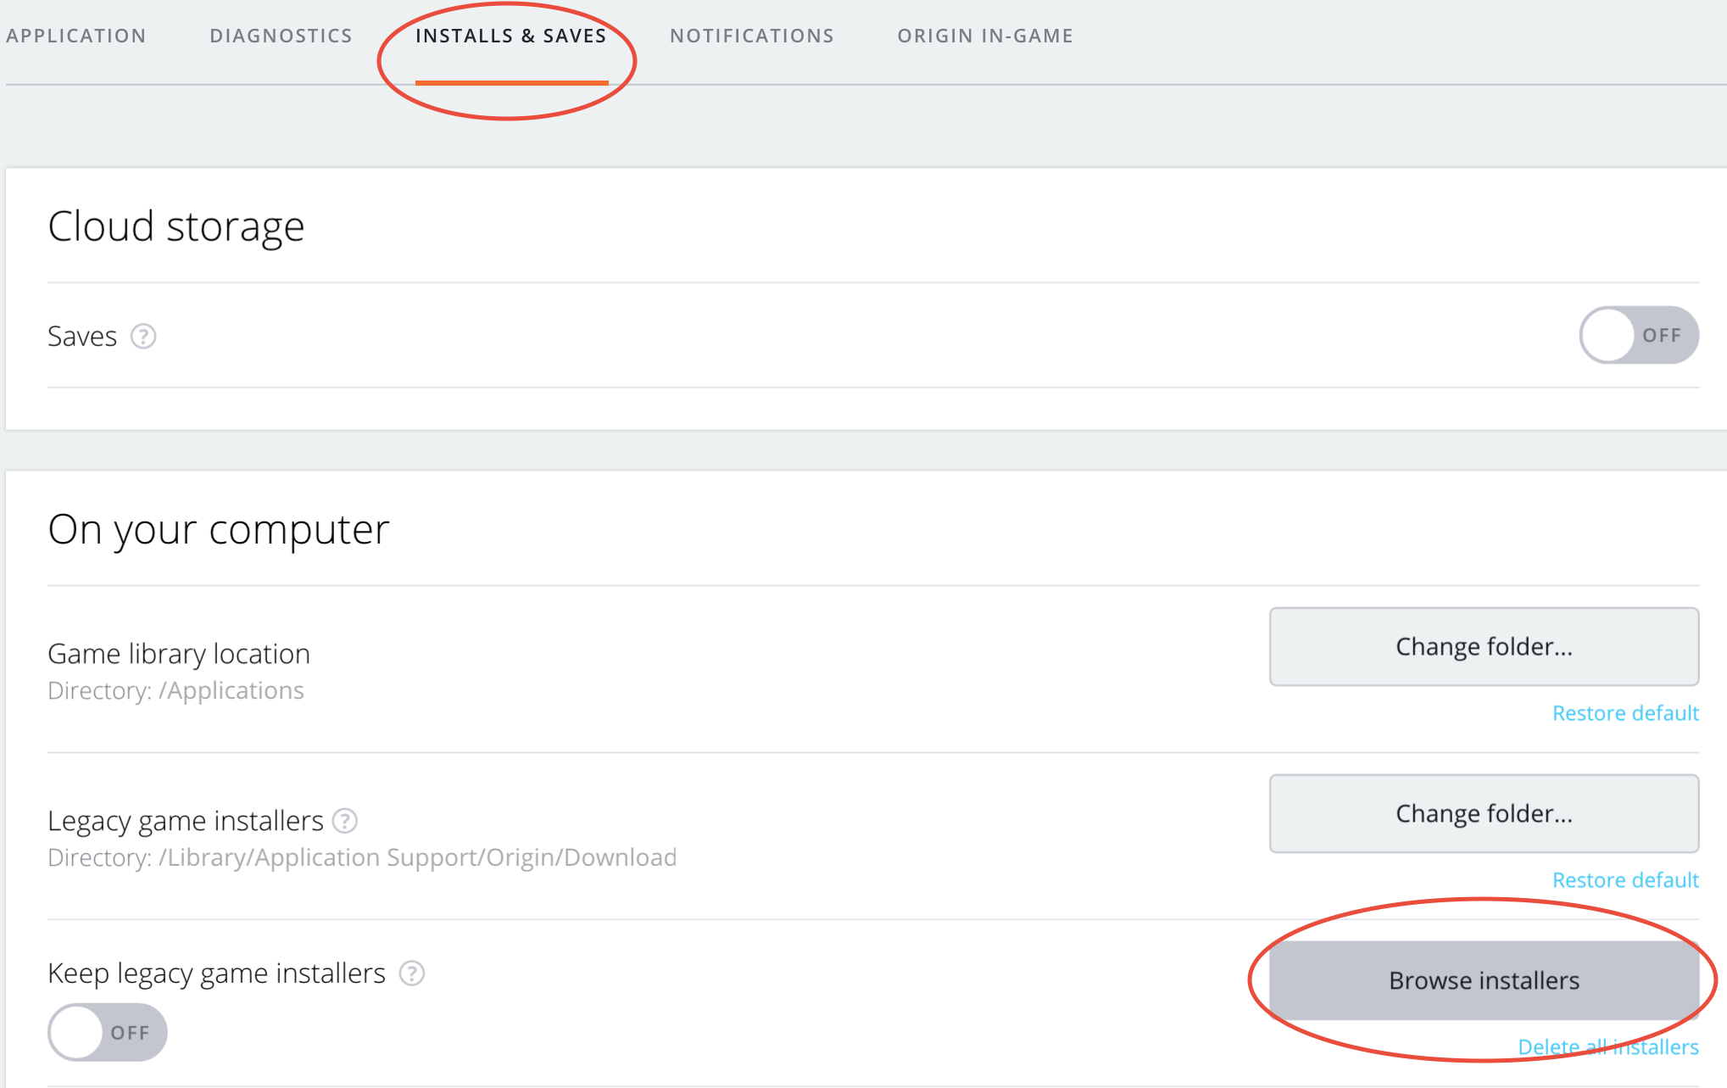
Task: Click help icon beside Keep legacy game installers
Action: point(412,974)
